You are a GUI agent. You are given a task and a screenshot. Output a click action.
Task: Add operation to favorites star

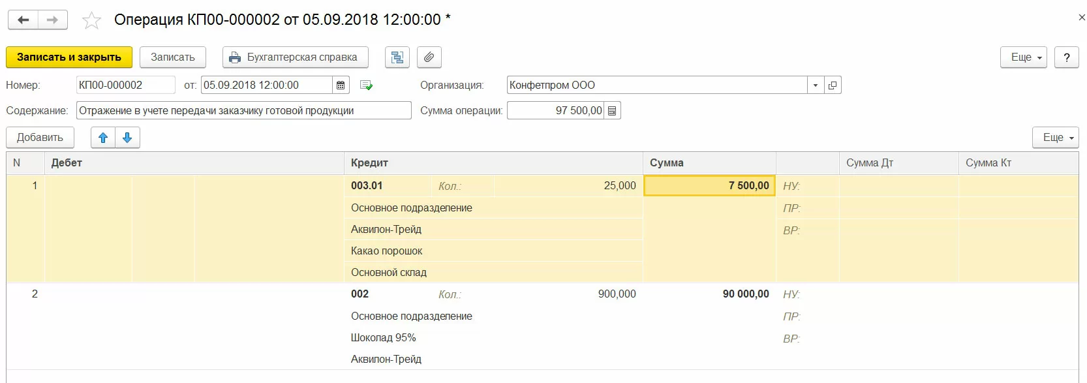(x=91, y=21)
